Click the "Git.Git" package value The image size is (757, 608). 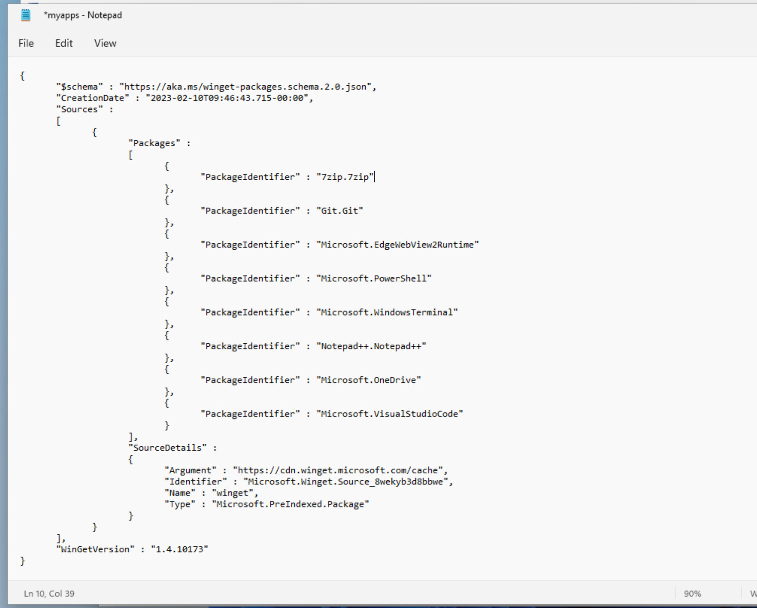click(x=340, y=210)
